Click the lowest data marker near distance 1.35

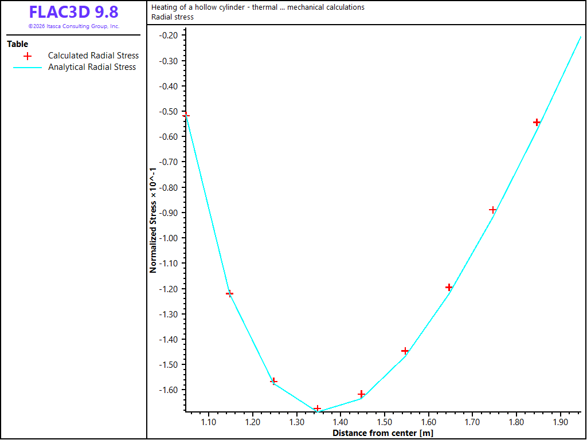tap(318, 408)
